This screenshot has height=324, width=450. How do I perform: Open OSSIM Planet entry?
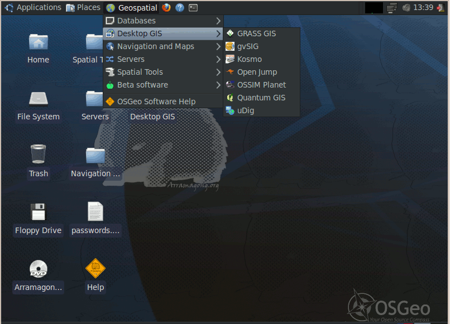261,85
